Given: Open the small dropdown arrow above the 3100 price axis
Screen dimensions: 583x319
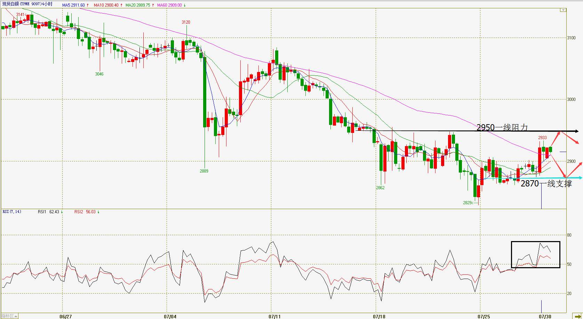Looking at the screenshot, I should [x=563, y=10].
